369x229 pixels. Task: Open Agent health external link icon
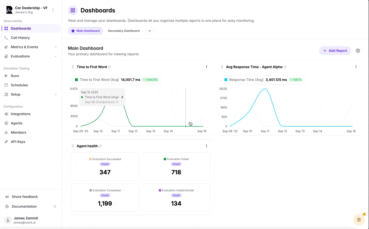coord(100,146)
